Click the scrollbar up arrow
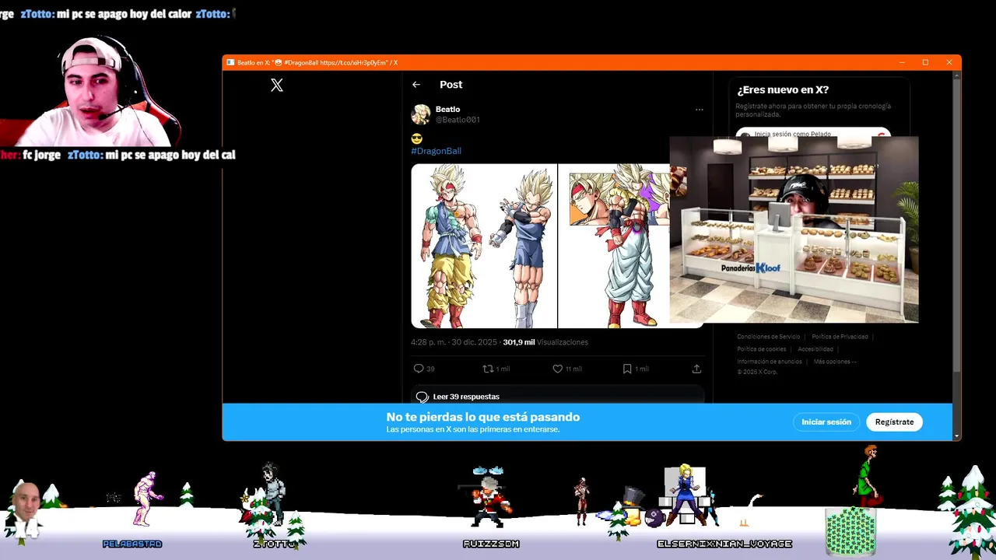The image size is (996, 560). (957, 75)
